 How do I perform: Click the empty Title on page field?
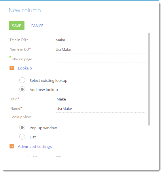(x=101, y=59)
